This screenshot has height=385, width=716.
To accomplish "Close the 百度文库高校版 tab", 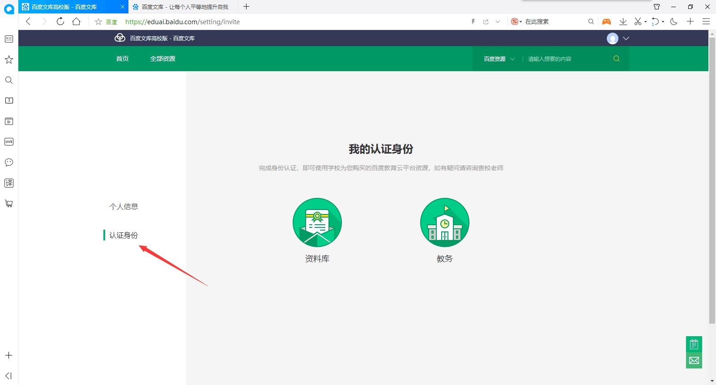I will 123,7.
